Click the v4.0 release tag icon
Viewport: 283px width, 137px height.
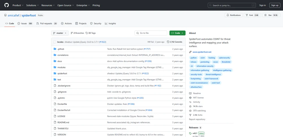pyautogui.click(x=190, y=133)
